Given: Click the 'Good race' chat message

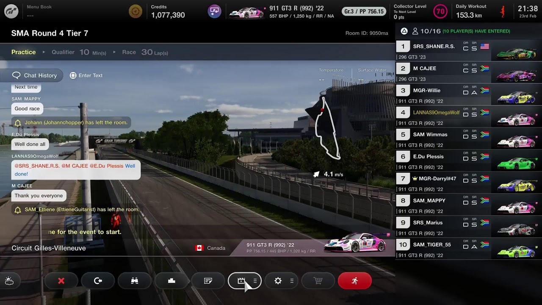Looking at the screenshot, I should point(27,109).
